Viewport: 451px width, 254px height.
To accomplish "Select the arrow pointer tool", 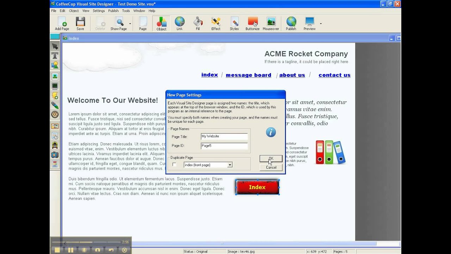I will (x=55, y=46).
